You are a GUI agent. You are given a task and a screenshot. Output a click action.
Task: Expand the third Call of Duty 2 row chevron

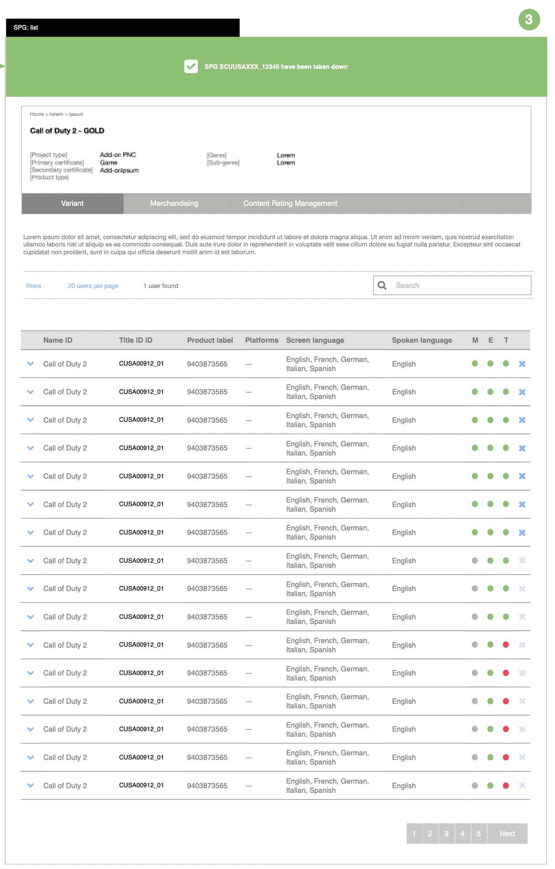pos(31,420)
